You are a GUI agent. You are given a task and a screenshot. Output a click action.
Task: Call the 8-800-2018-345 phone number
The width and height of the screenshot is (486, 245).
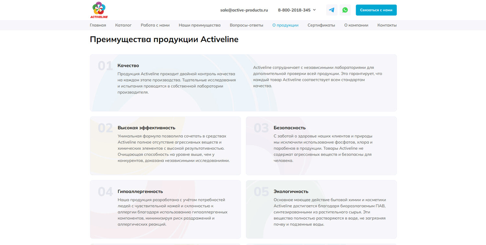click(x=294, y=10)
